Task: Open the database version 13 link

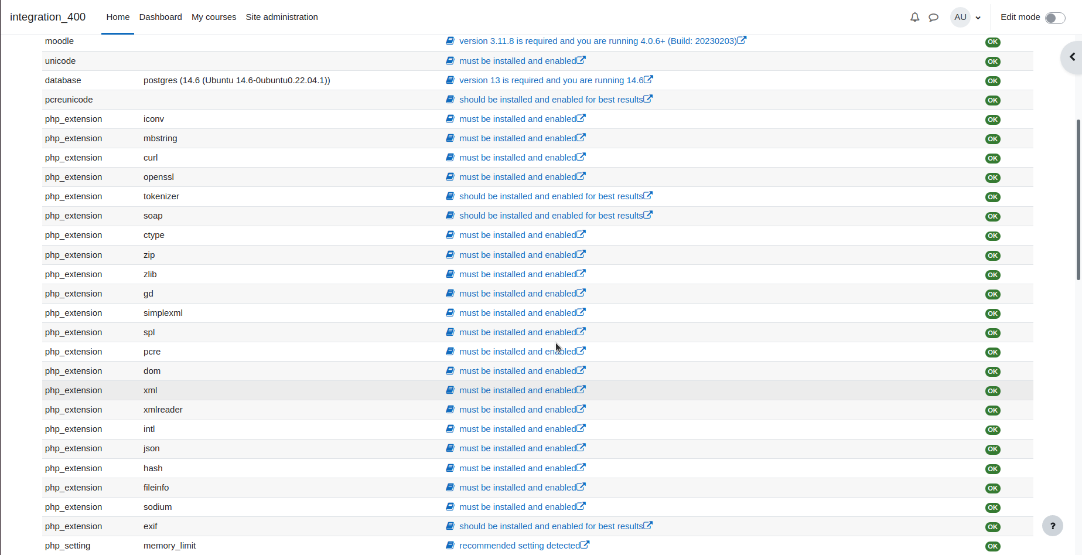Action: 551,80
